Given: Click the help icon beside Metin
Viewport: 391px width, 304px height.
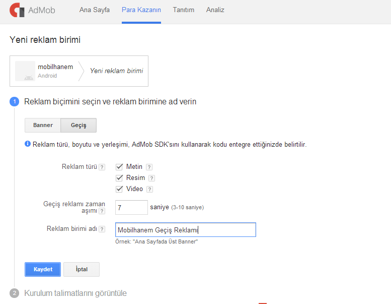Looking at the screenshot, I should [149, 167].
